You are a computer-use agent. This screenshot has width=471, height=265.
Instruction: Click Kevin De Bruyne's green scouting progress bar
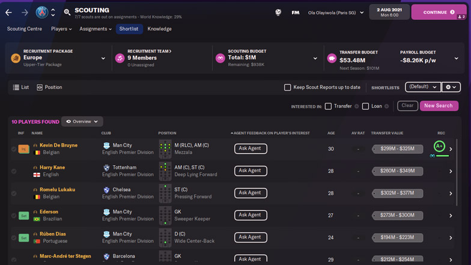tap(442, 156)
